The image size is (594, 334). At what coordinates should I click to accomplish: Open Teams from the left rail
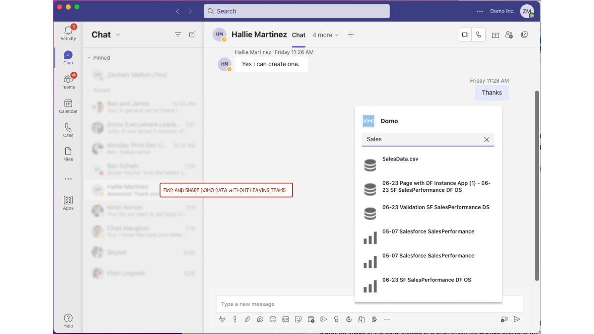pyautogui.click(x=68, y=81)
